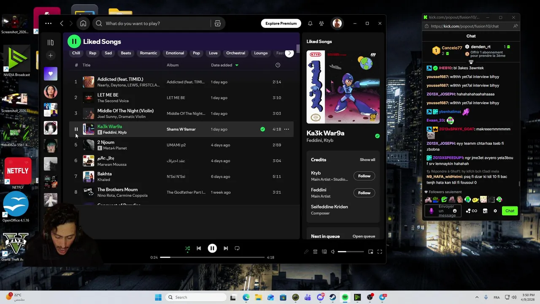Viewport: 540px width, 304px height.
Task: Open the Spotify three-dots main menu
Action: click(x=49, y=24)
